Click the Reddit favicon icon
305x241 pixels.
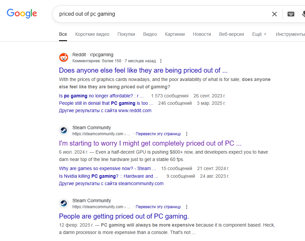click(64, 58)
